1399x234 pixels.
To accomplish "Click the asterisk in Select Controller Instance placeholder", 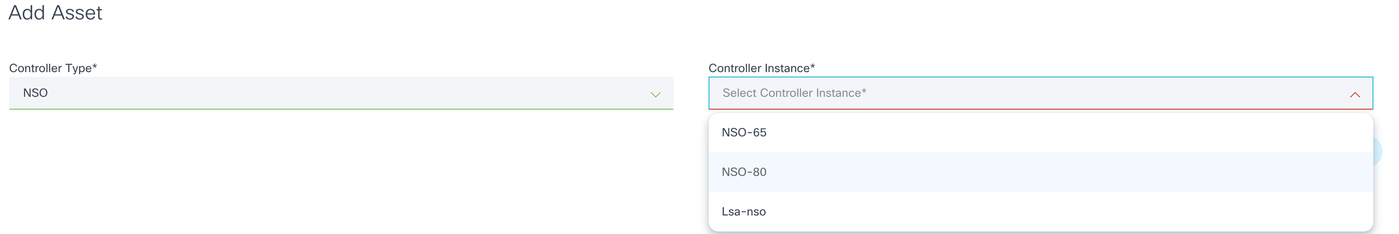I will click(864, 91).
